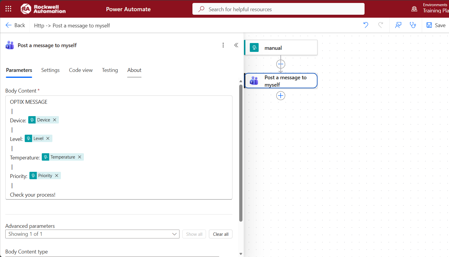Image resolution: width=449 pixels, height=257 pixels.
Task: Click the OPTIX MESSAGE text line
Action: tap(29, 102)
